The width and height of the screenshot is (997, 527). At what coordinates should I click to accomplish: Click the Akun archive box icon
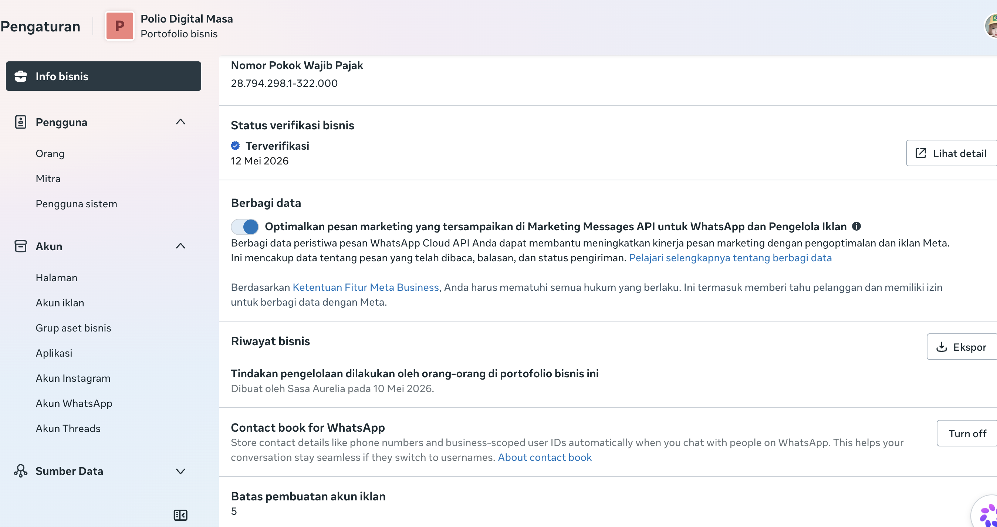pos(20,246)
